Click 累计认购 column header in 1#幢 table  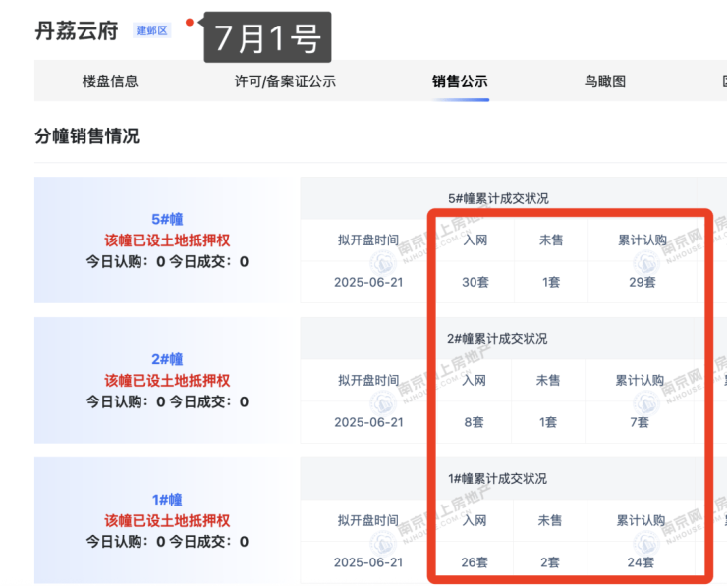[641, 520]
